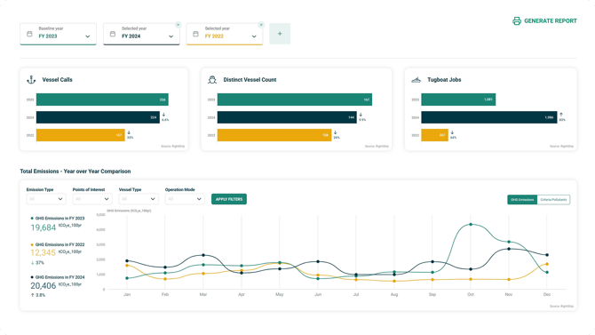
Task: Click the down arrow beside Vessel Calls 2024 bar
Action: tap(164, 115)
